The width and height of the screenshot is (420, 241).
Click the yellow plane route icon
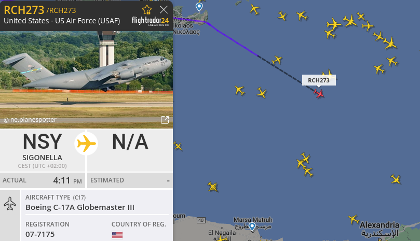click(x=86, y=144)
